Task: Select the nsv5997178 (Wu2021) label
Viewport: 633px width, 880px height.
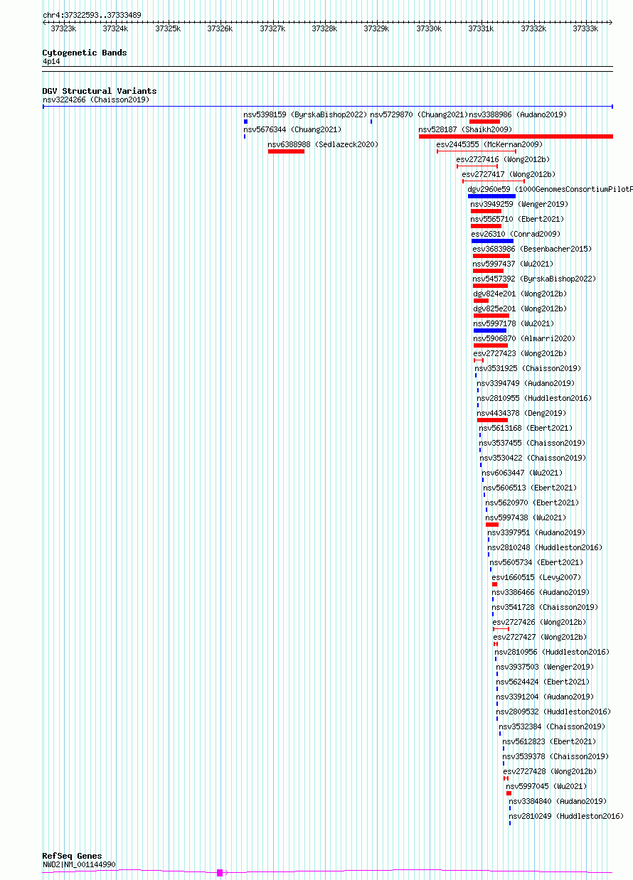Action: pyautogui.click(x=514, y=323)
